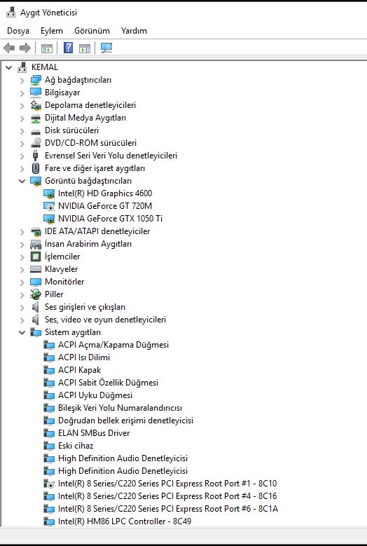Click the Intel(R) HD Graphics 4600 icon
The width and height of the screenshot is (367, 546).
(x=49, y=193)
